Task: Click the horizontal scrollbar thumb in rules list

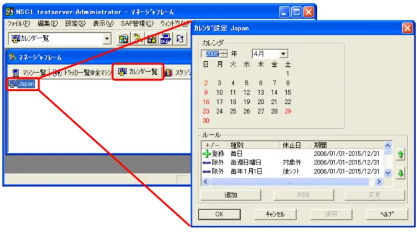Action: 290,181
